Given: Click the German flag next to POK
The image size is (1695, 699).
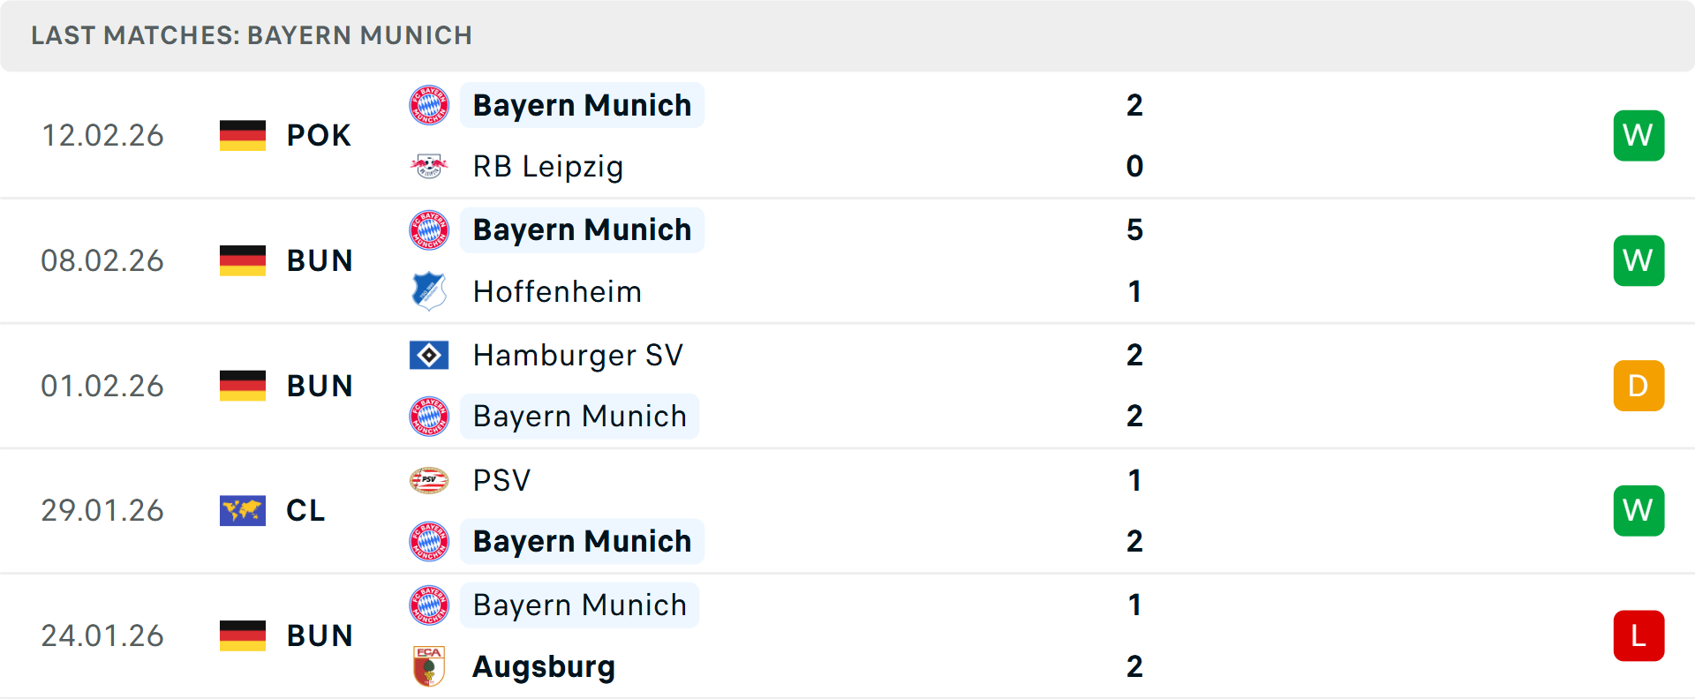Looking at the screenshot, I should click(x=242, y=135).
